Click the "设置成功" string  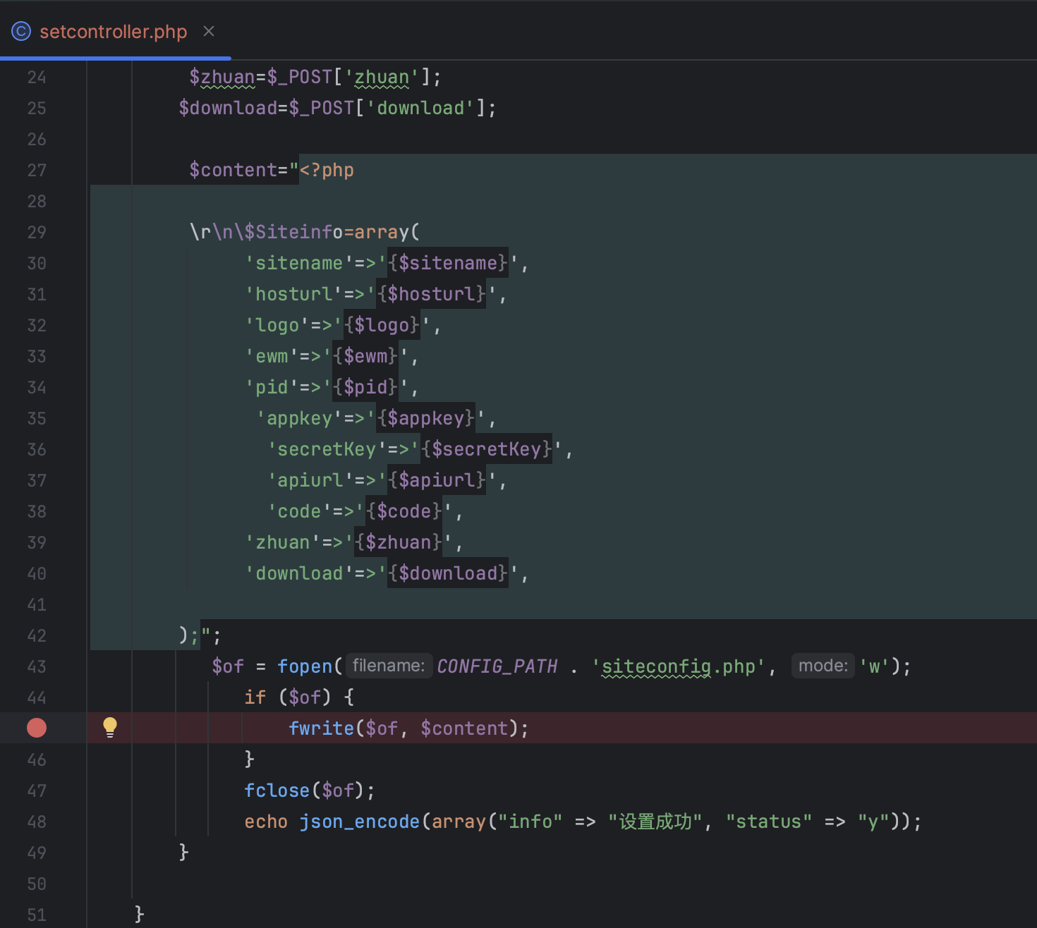click(655, 822)
